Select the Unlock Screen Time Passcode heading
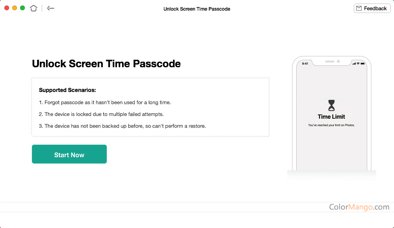The width and height of the screenshot is (394, 228). [x=106, y=63]
